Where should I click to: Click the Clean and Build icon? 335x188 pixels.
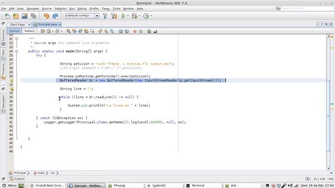pos(114,16)
